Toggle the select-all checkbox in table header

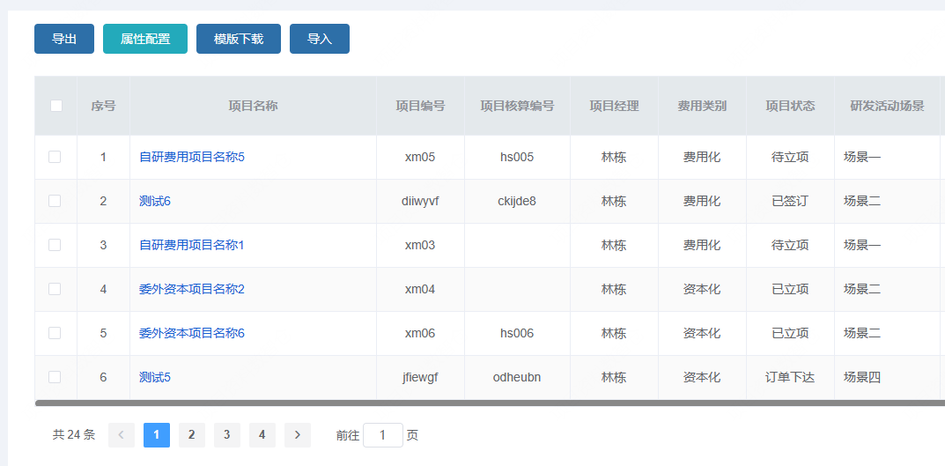pyautogui.click(x=56, y=106)
